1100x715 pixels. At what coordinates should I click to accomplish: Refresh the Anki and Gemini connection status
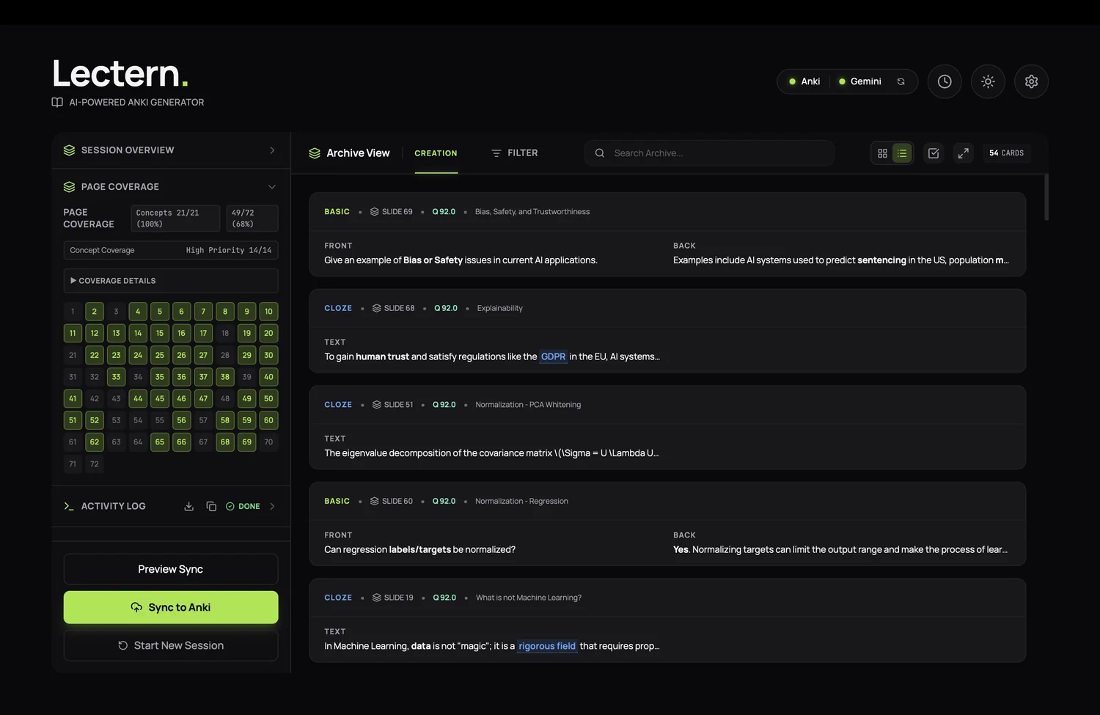[x=901, y=81]
